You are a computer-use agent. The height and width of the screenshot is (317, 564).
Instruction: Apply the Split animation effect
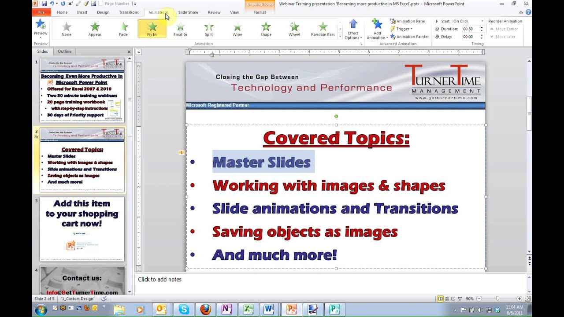[209, 29]
